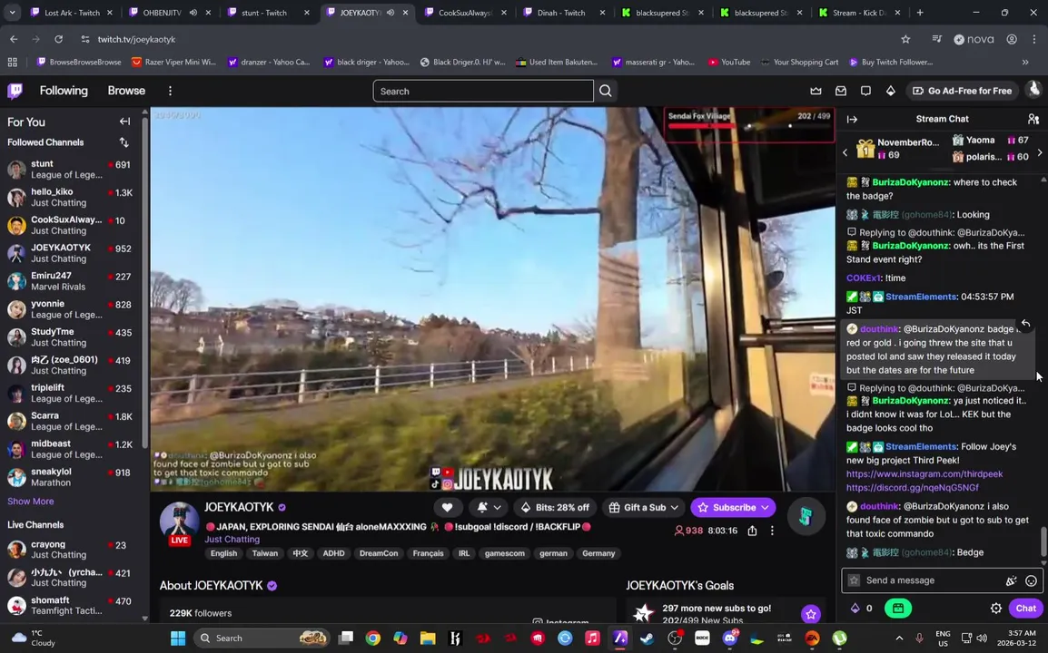Open the Whispers icon

click(865, 91)
